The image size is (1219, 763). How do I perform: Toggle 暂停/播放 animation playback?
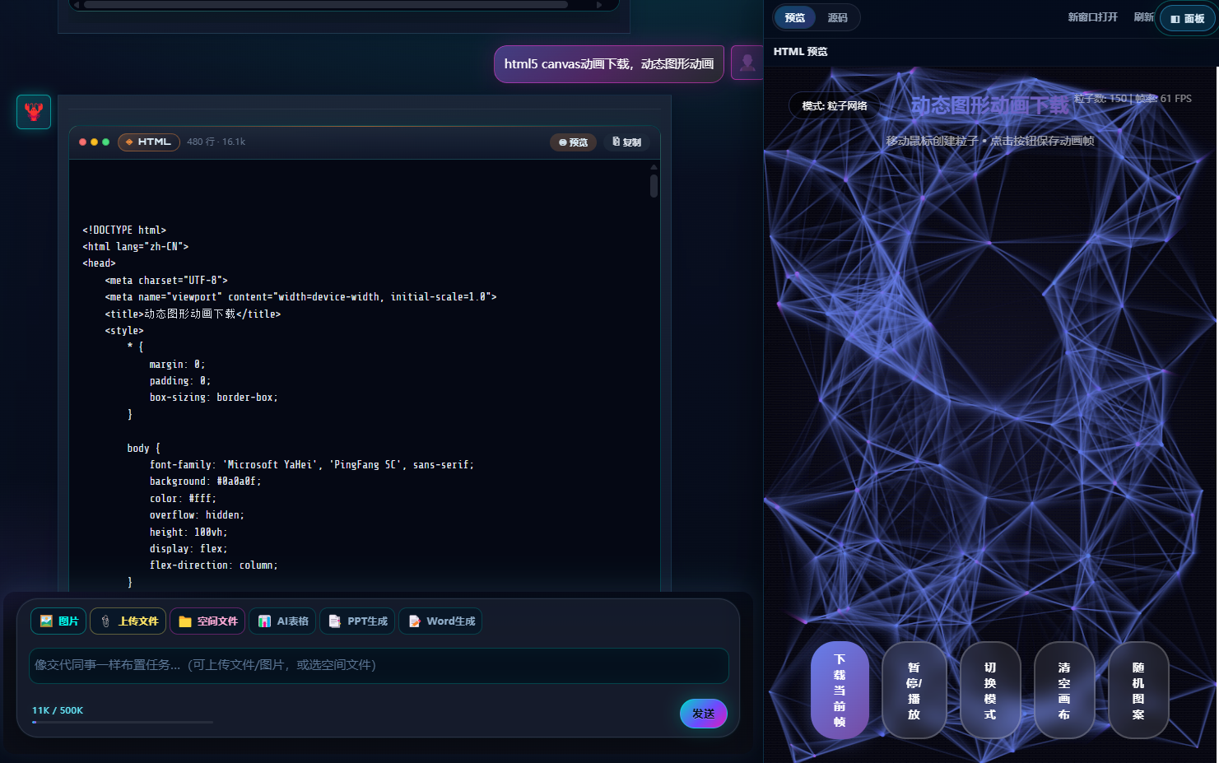[x=914, y=690]
